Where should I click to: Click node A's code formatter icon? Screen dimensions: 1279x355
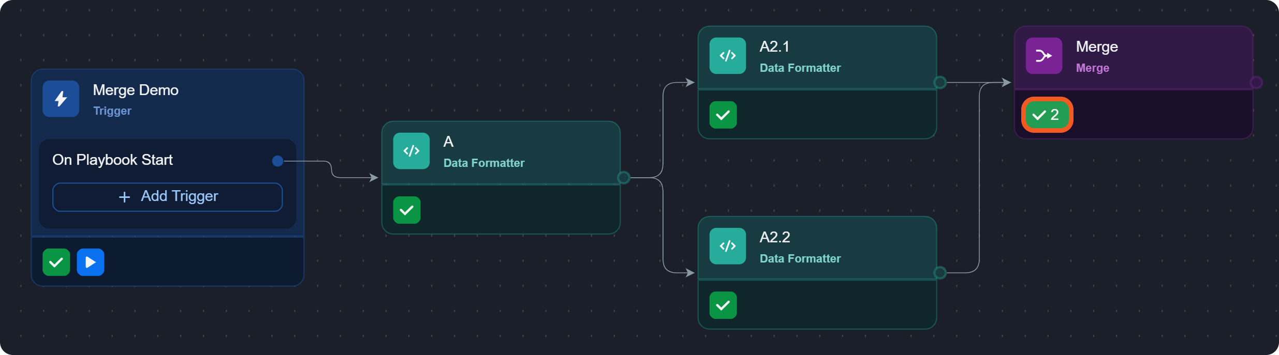tap(411, 151)
